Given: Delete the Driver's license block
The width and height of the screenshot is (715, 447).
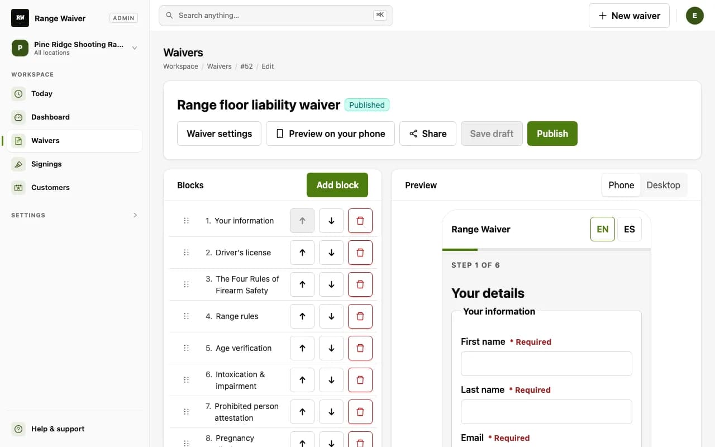Looking at the screenshot, I should pos(360,253).
